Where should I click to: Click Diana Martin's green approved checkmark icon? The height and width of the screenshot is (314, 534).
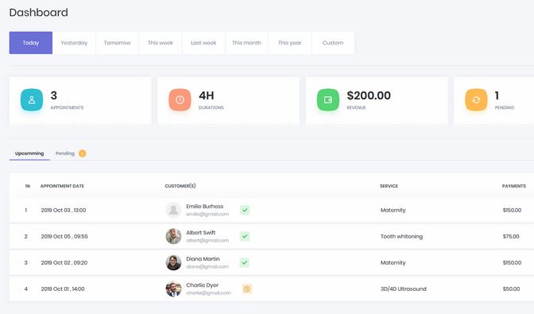[244, 262]
